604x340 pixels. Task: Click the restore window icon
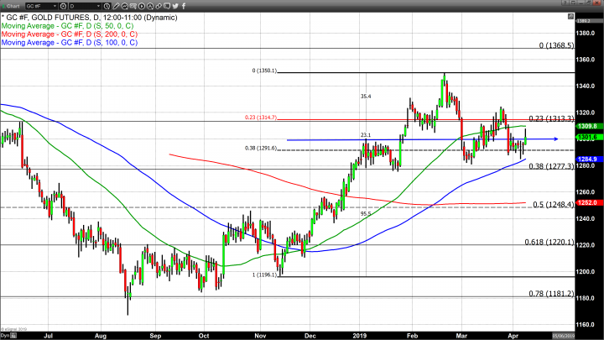point(588,3)
